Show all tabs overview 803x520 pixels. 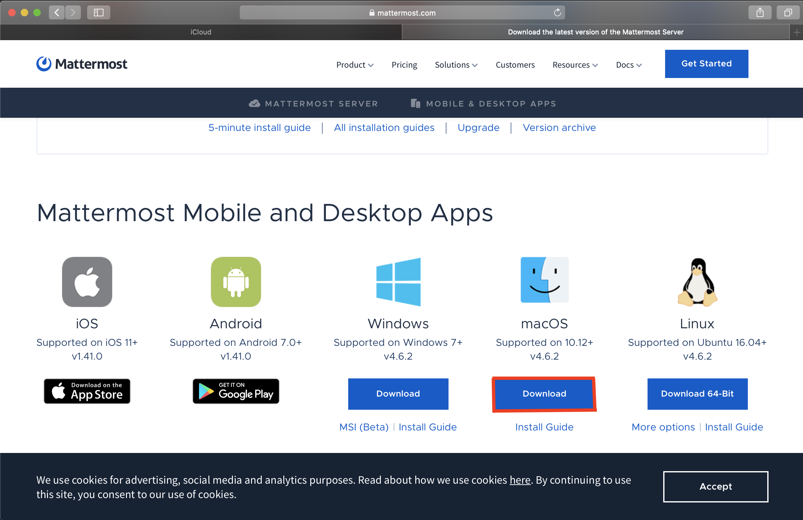pos(788,13)
